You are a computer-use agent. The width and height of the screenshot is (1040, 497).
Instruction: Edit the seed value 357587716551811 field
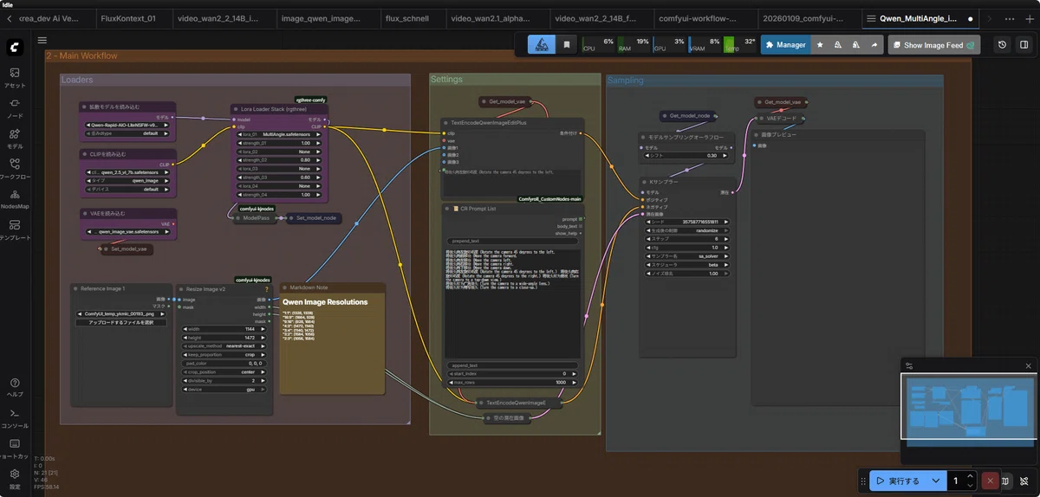click(689, 222)
